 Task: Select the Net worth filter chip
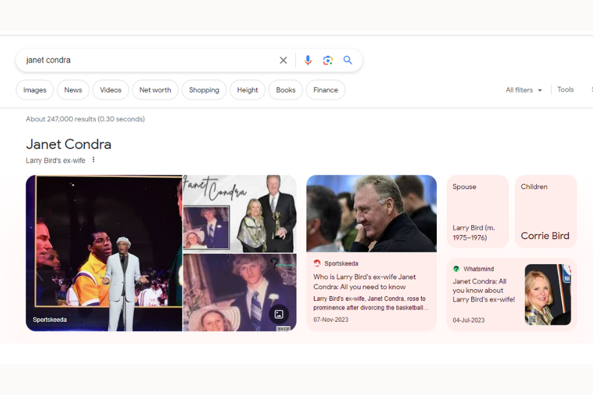[155, 90]
